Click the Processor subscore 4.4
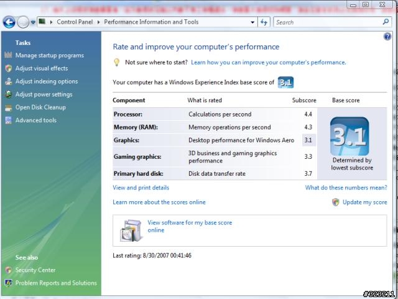The image size is (398, 299). [x=308, y=114]
